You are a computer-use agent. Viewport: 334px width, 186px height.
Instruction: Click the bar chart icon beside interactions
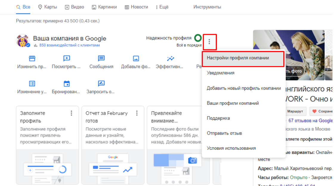click(x=35, y=45)
